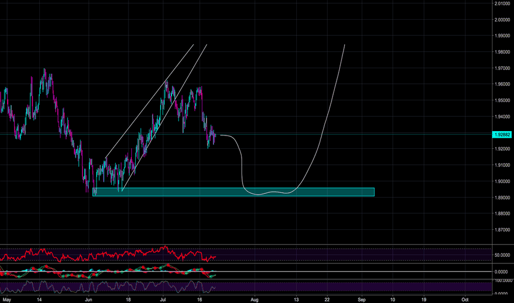Click the Sep label on time axis

pyautogui.click(x=362, y=299)
